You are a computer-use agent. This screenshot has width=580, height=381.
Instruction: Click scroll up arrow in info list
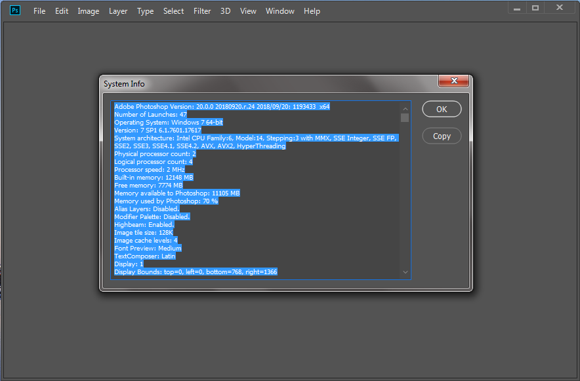[405, 109]
